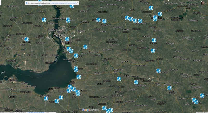Open the 'Условия использования' link at bottom

(36, 112)
